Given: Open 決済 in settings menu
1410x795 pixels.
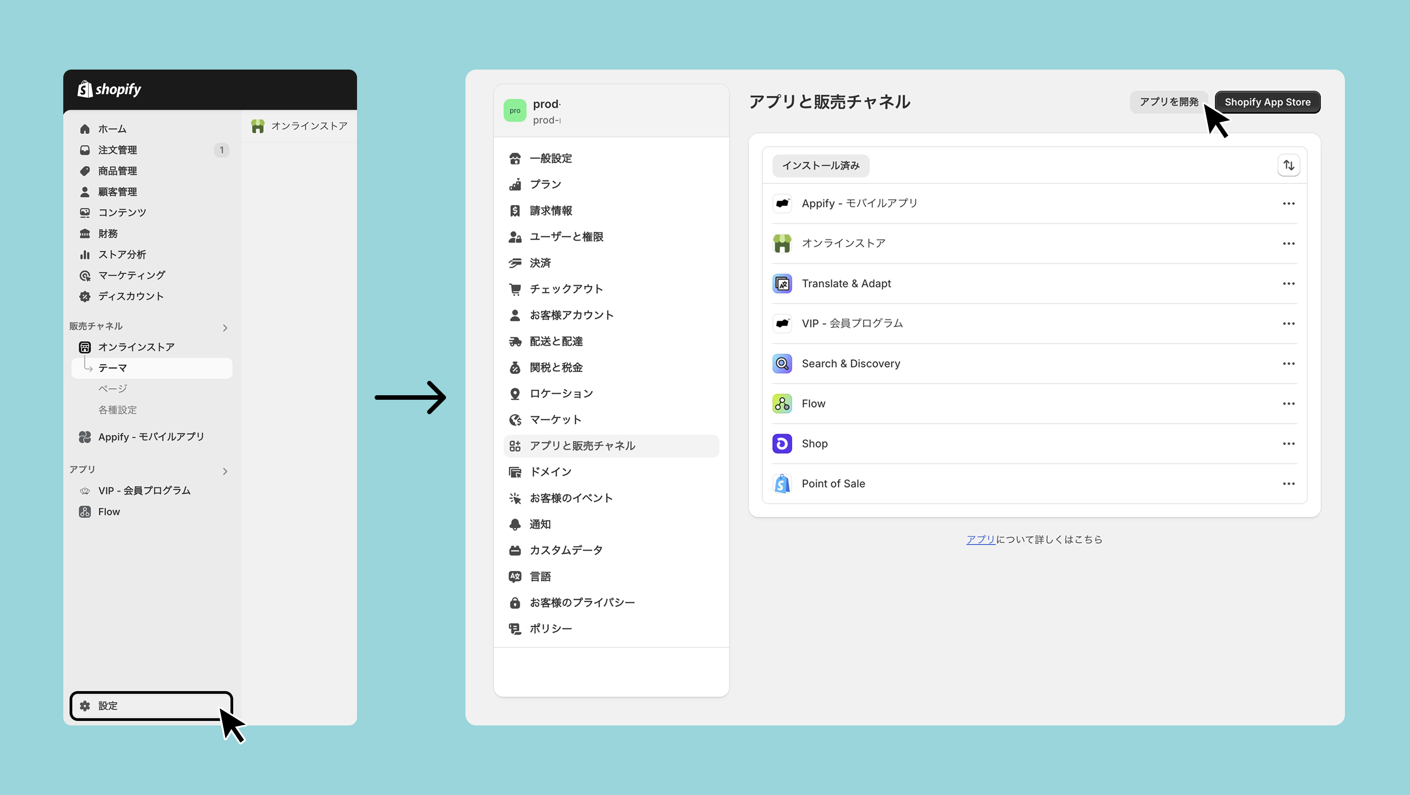Looking at the screenshot, I should coord(540,263).
